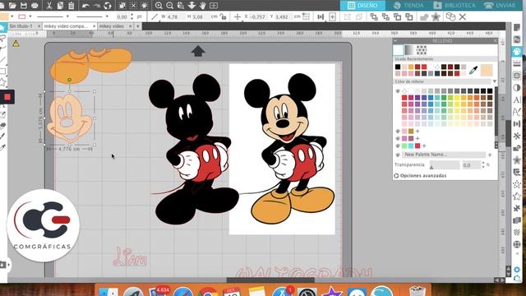The image size is (526, 296).
Task: Collapse the Relleno panel chevron
Action: (395, 40)
